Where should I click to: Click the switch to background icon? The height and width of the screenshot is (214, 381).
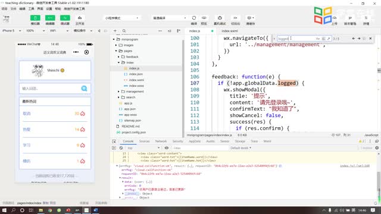point(235,18)
